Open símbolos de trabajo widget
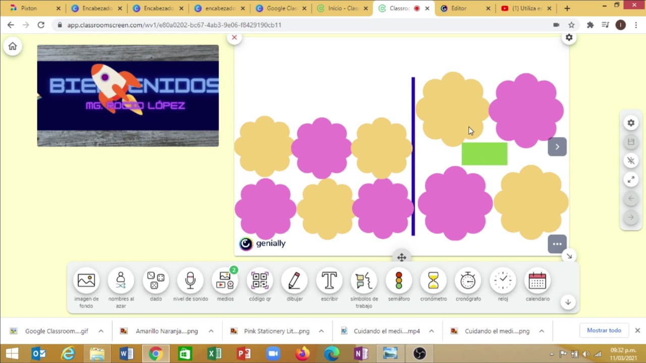The image size is (646, 363). [x=364, y=280]
